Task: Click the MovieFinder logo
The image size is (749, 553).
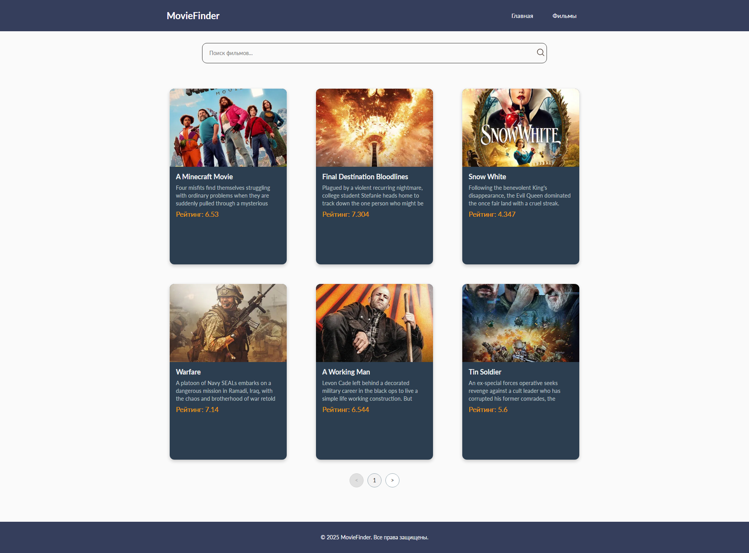Action: click(193, 16)
